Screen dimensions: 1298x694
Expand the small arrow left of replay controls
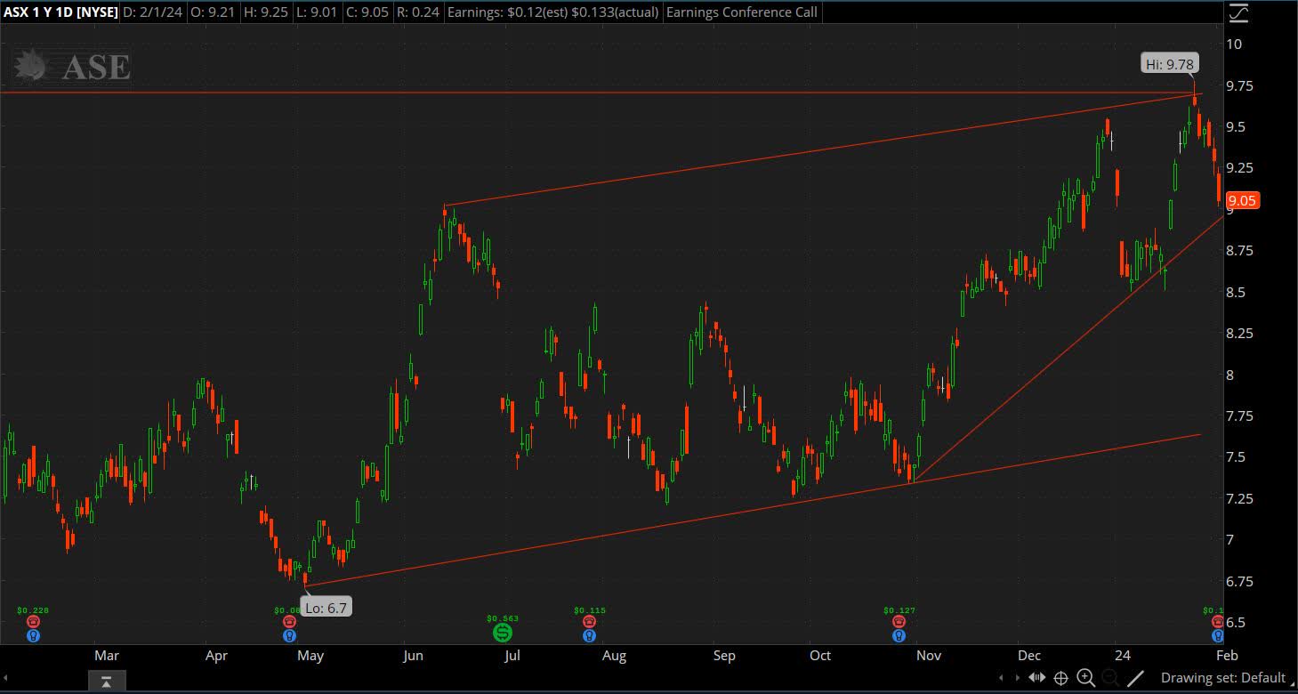pos(1002,677)
